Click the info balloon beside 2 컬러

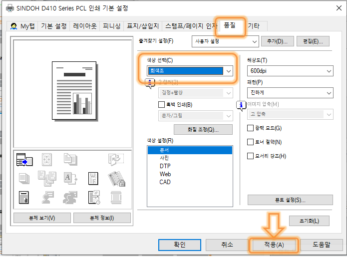pos(150,83)
